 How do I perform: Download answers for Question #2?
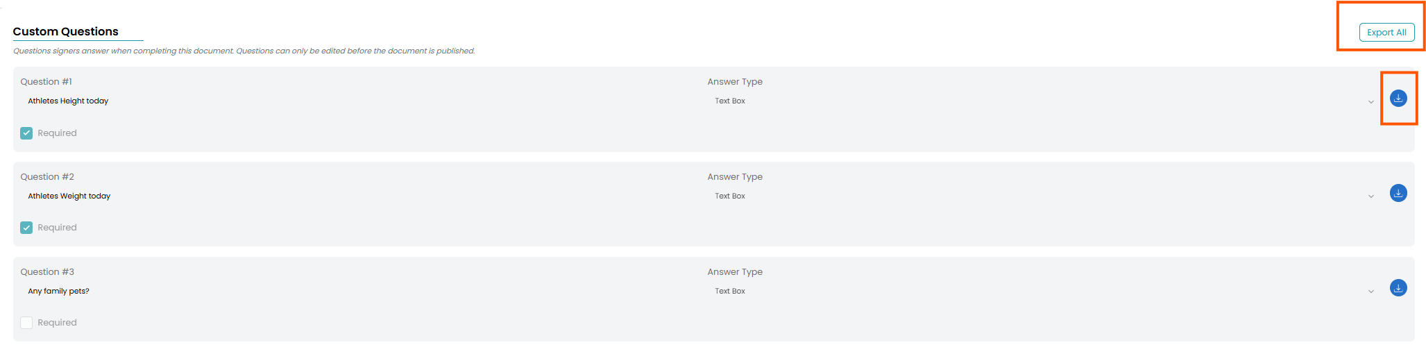(x=1398, y=193)
